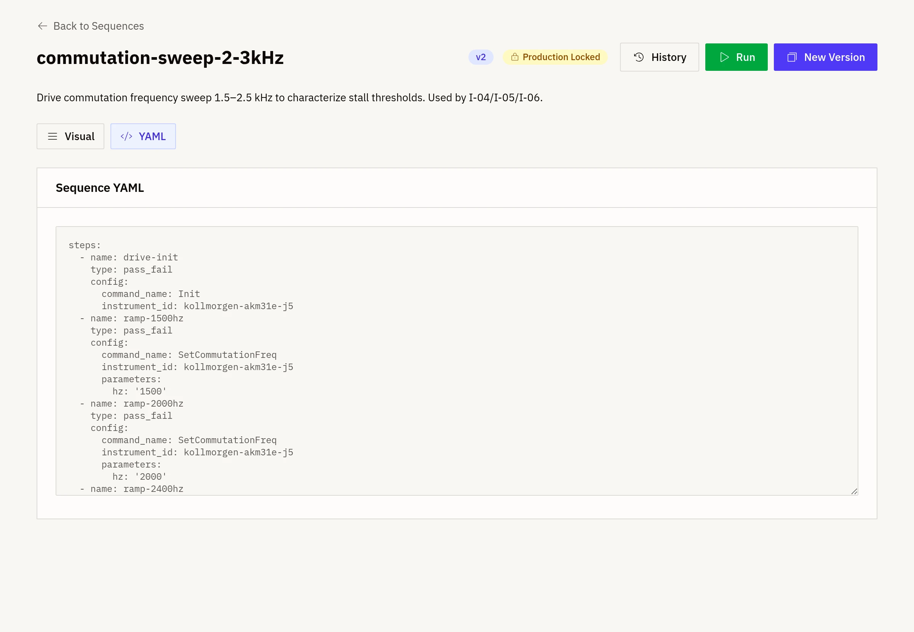The height and width of the screenshot is (632, 914).
Task: Click the 'command_name: Init' line
Action: tap(151, 294)
